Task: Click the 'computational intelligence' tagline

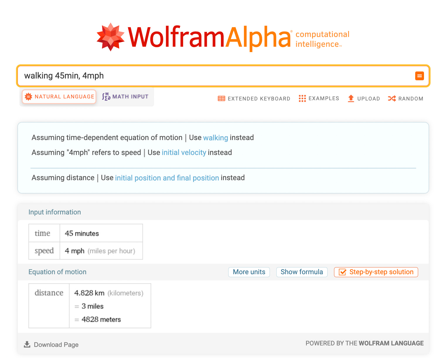Action: click(322, 39)
